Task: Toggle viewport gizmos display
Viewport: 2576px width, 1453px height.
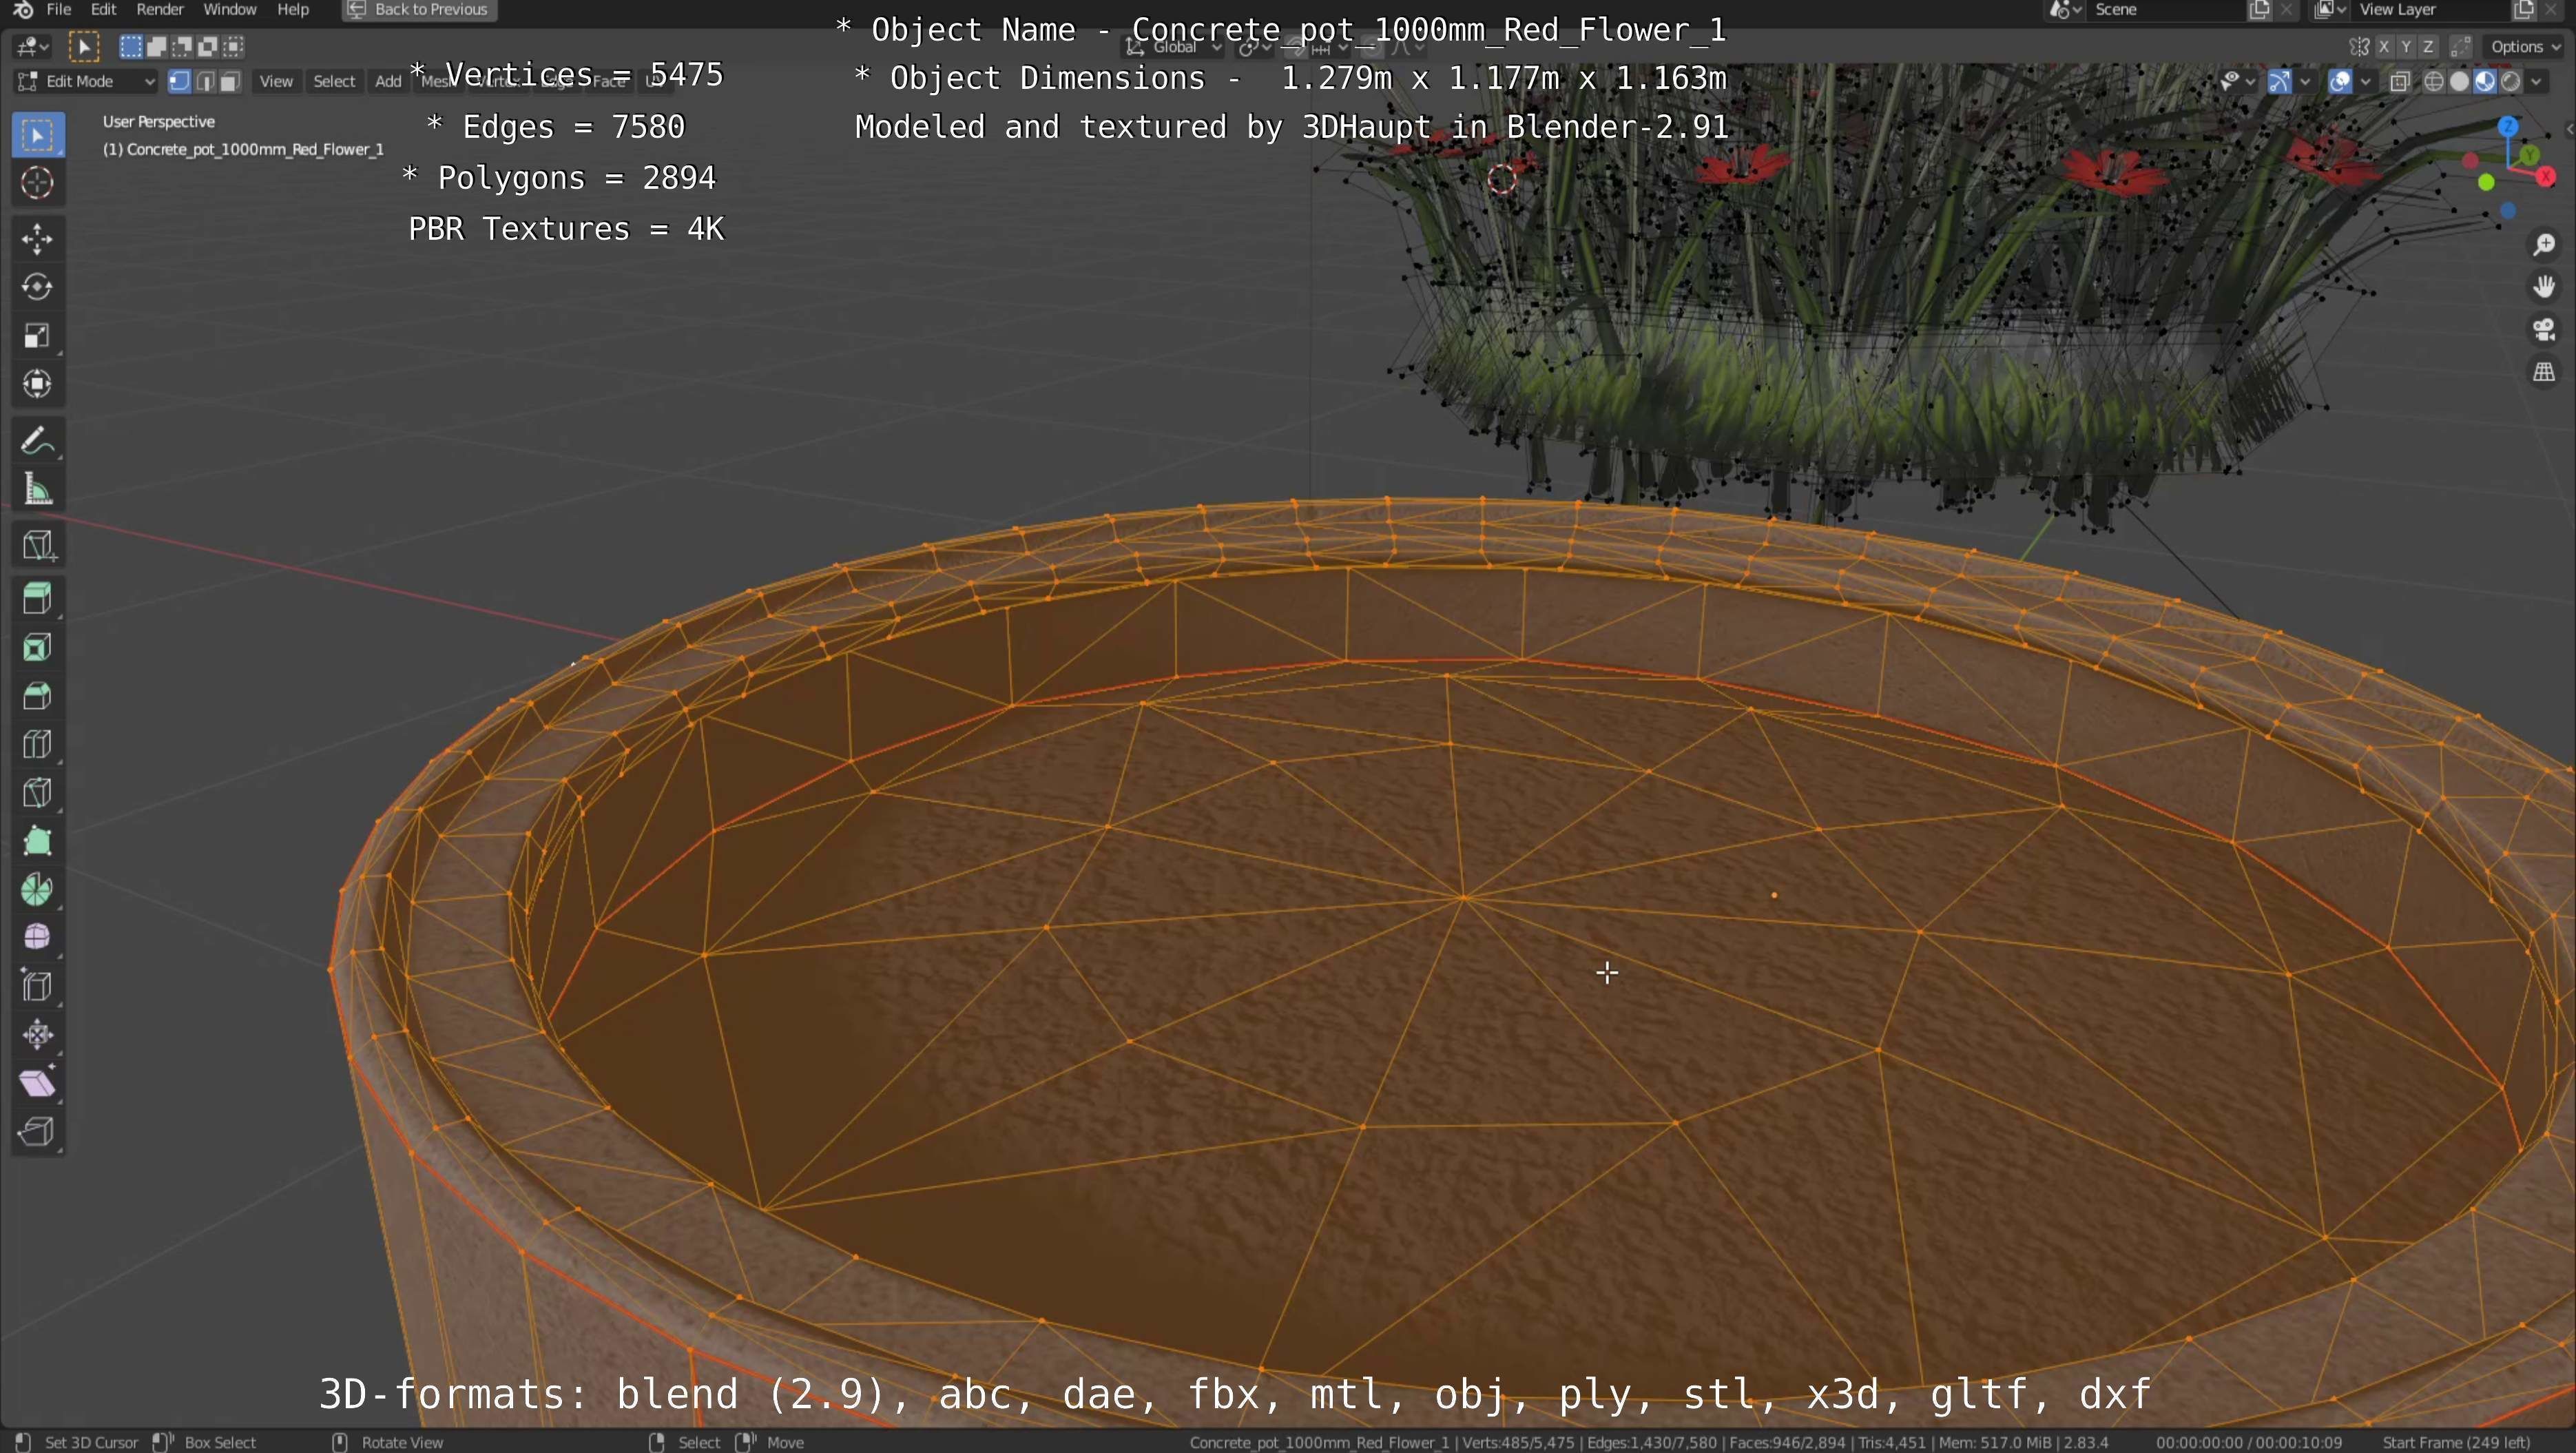Action: coord(2279,82)
